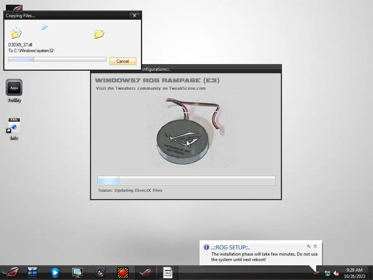Open the window switcher taskbar icon
Screen dimensions: 373x280
point(32,272)
